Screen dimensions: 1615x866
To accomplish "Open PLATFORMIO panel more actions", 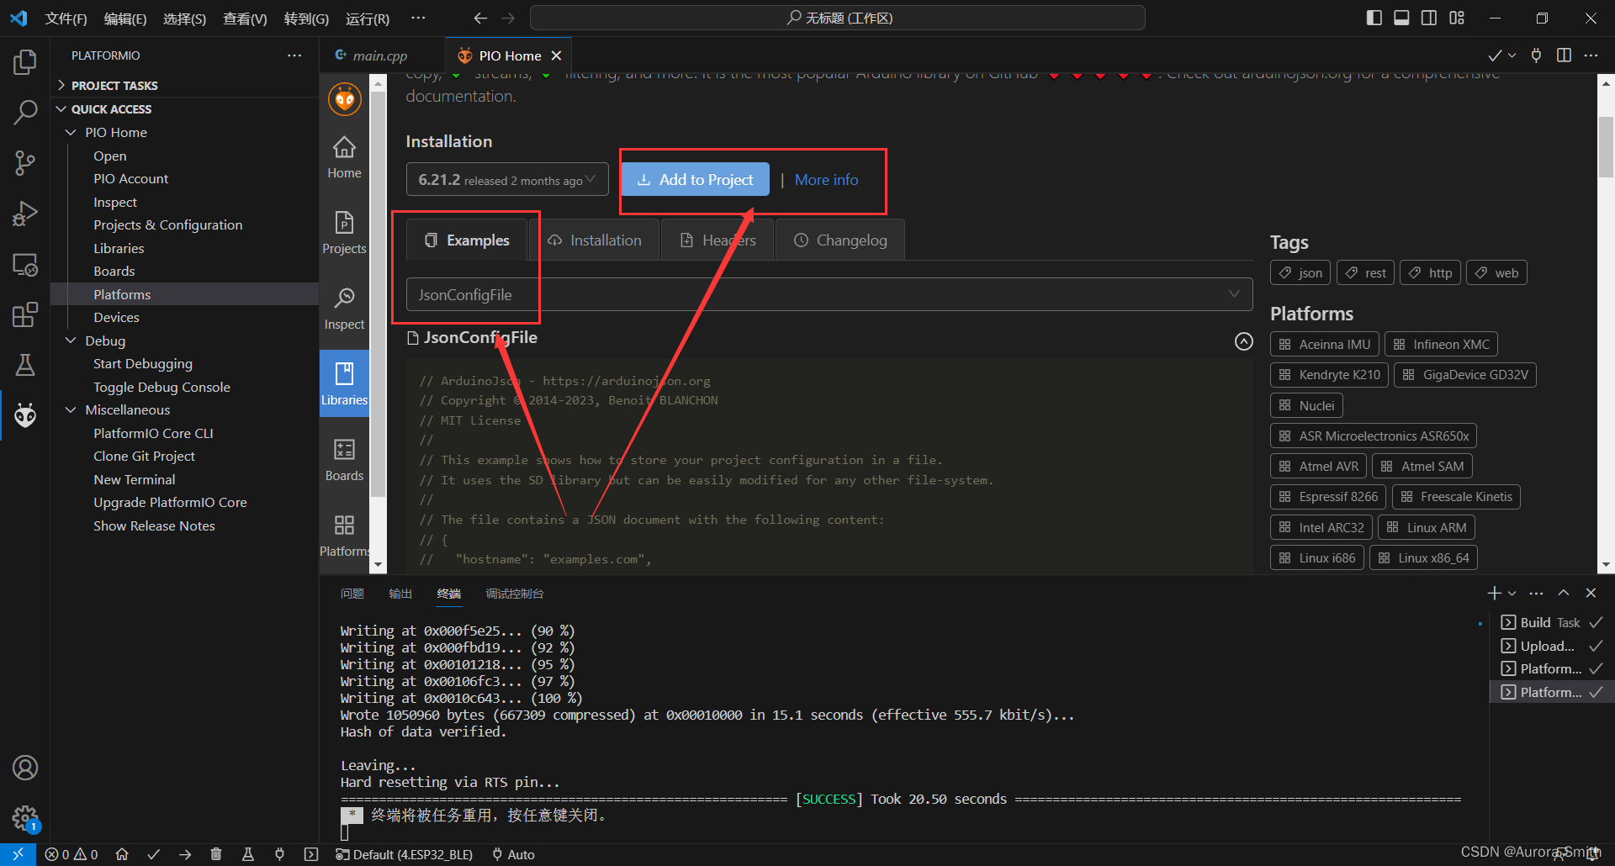I will pos(294,55).
